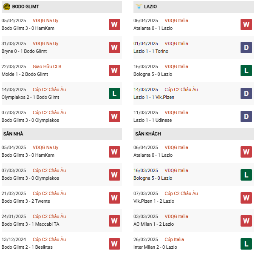Open VĐQG Na Uy league link for 31/03/2025
The height and width of the screenshot is (253, 255).
point(45,43)
